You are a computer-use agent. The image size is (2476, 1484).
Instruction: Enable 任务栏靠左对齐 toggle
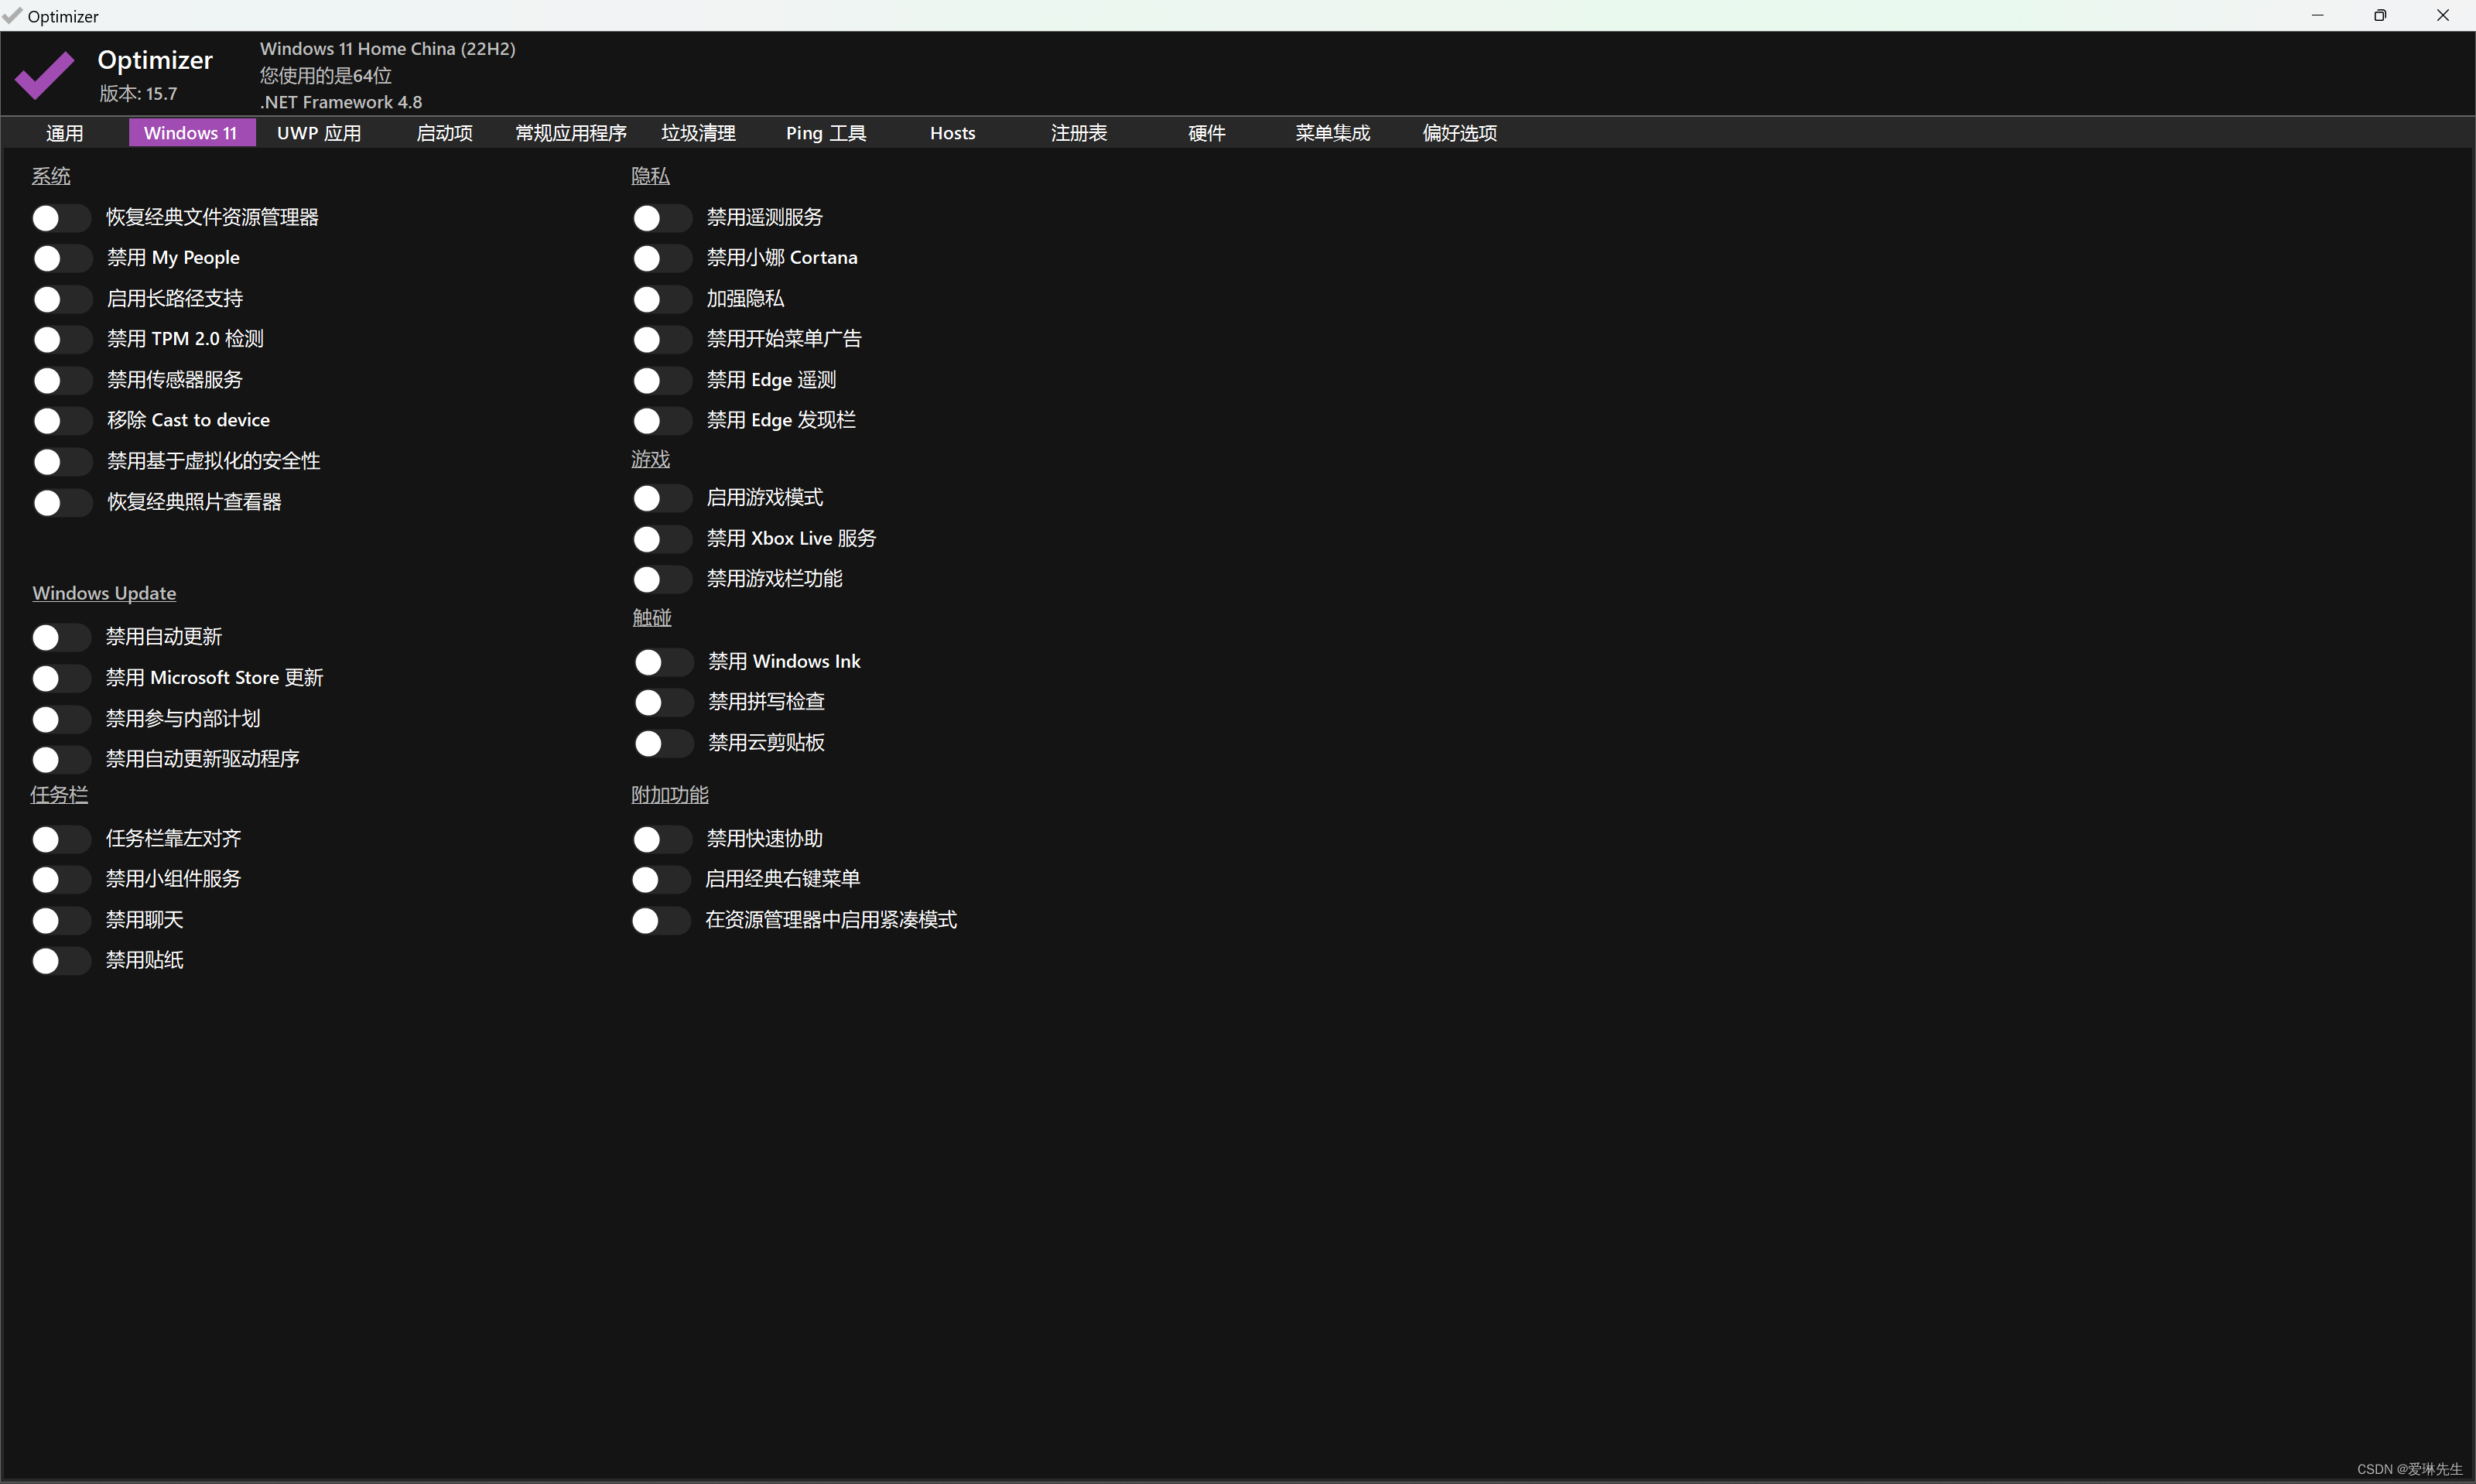click(61, 839)
